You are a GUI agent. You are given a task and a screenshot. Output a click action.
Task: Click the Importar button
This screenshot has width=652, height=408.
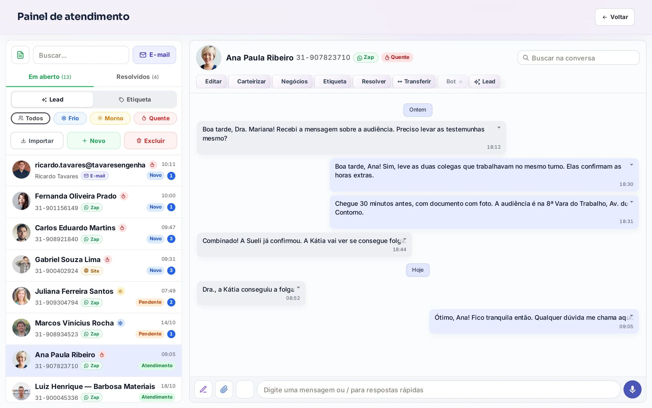pos(37,141)
